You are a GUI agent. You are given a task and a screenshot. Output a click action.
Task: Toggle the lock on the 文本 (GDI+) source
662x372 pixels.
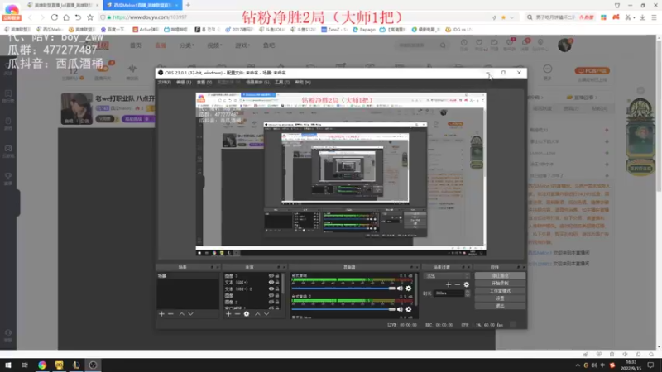click(x=277, y=282)
